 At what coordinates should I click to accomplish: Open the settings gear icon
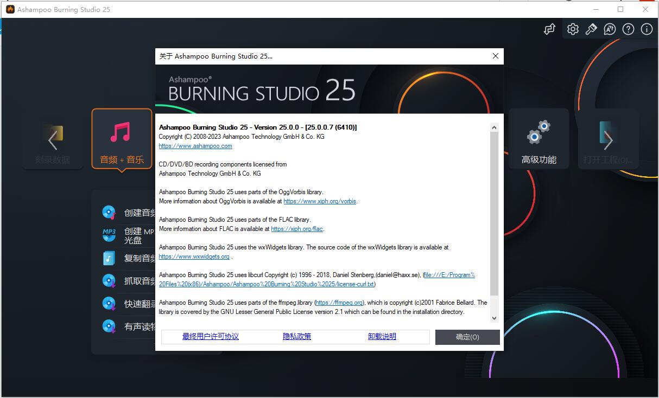tap(573, 29)
